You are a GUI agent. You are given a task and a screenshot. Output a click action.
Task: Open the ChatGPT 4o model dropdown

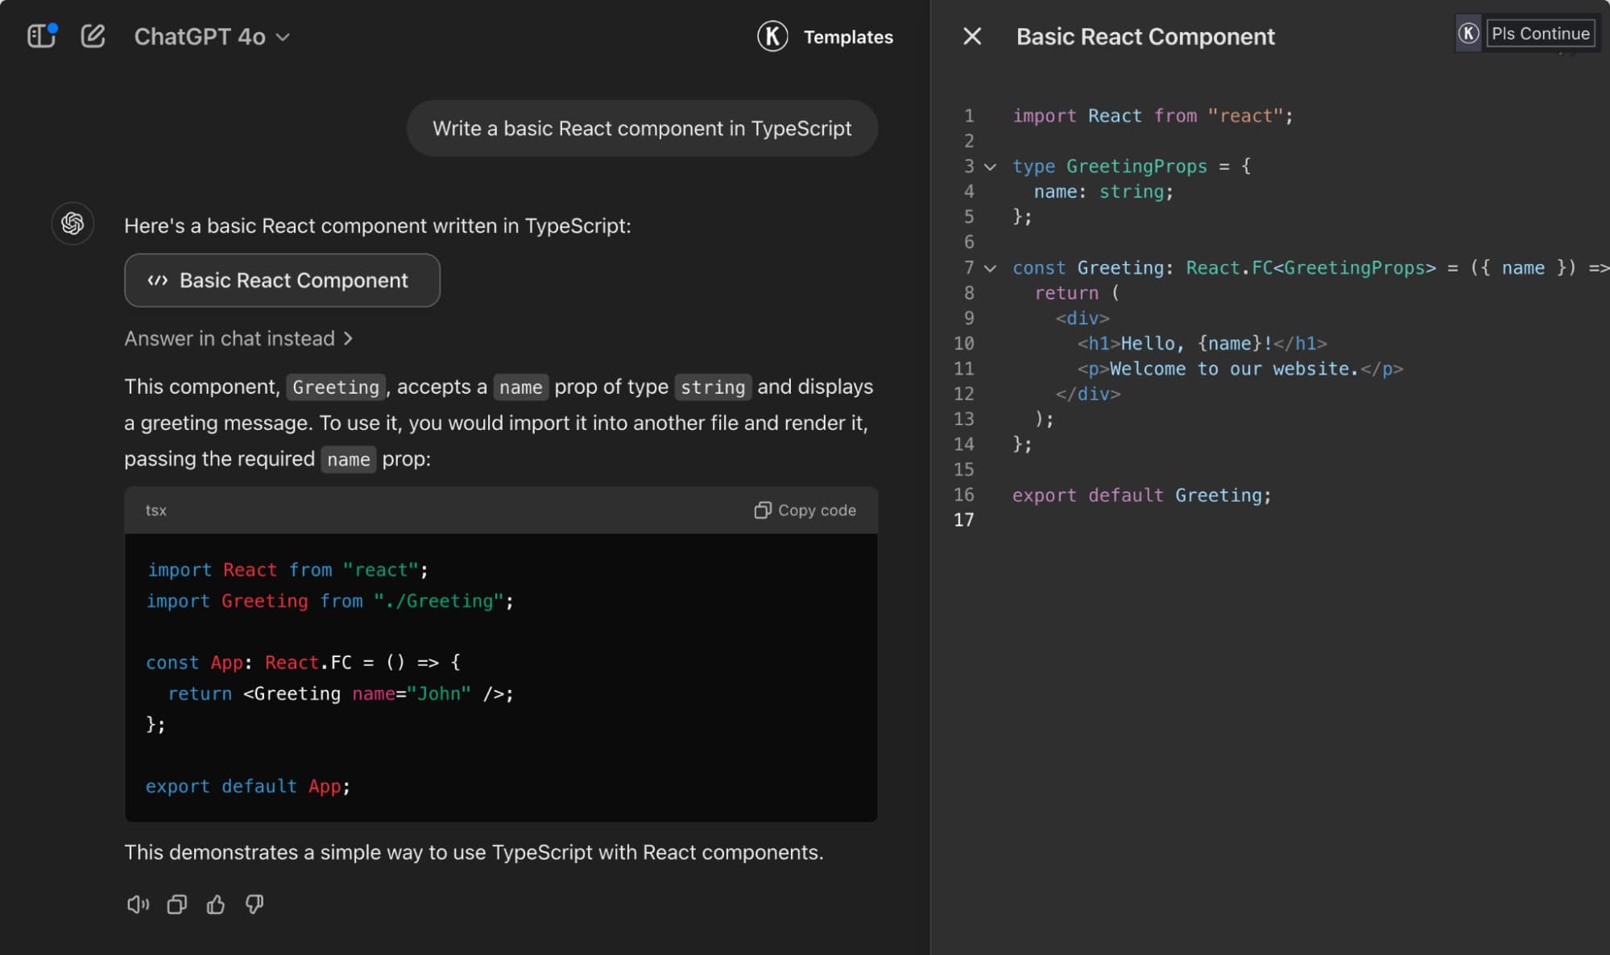pos(212,36)
